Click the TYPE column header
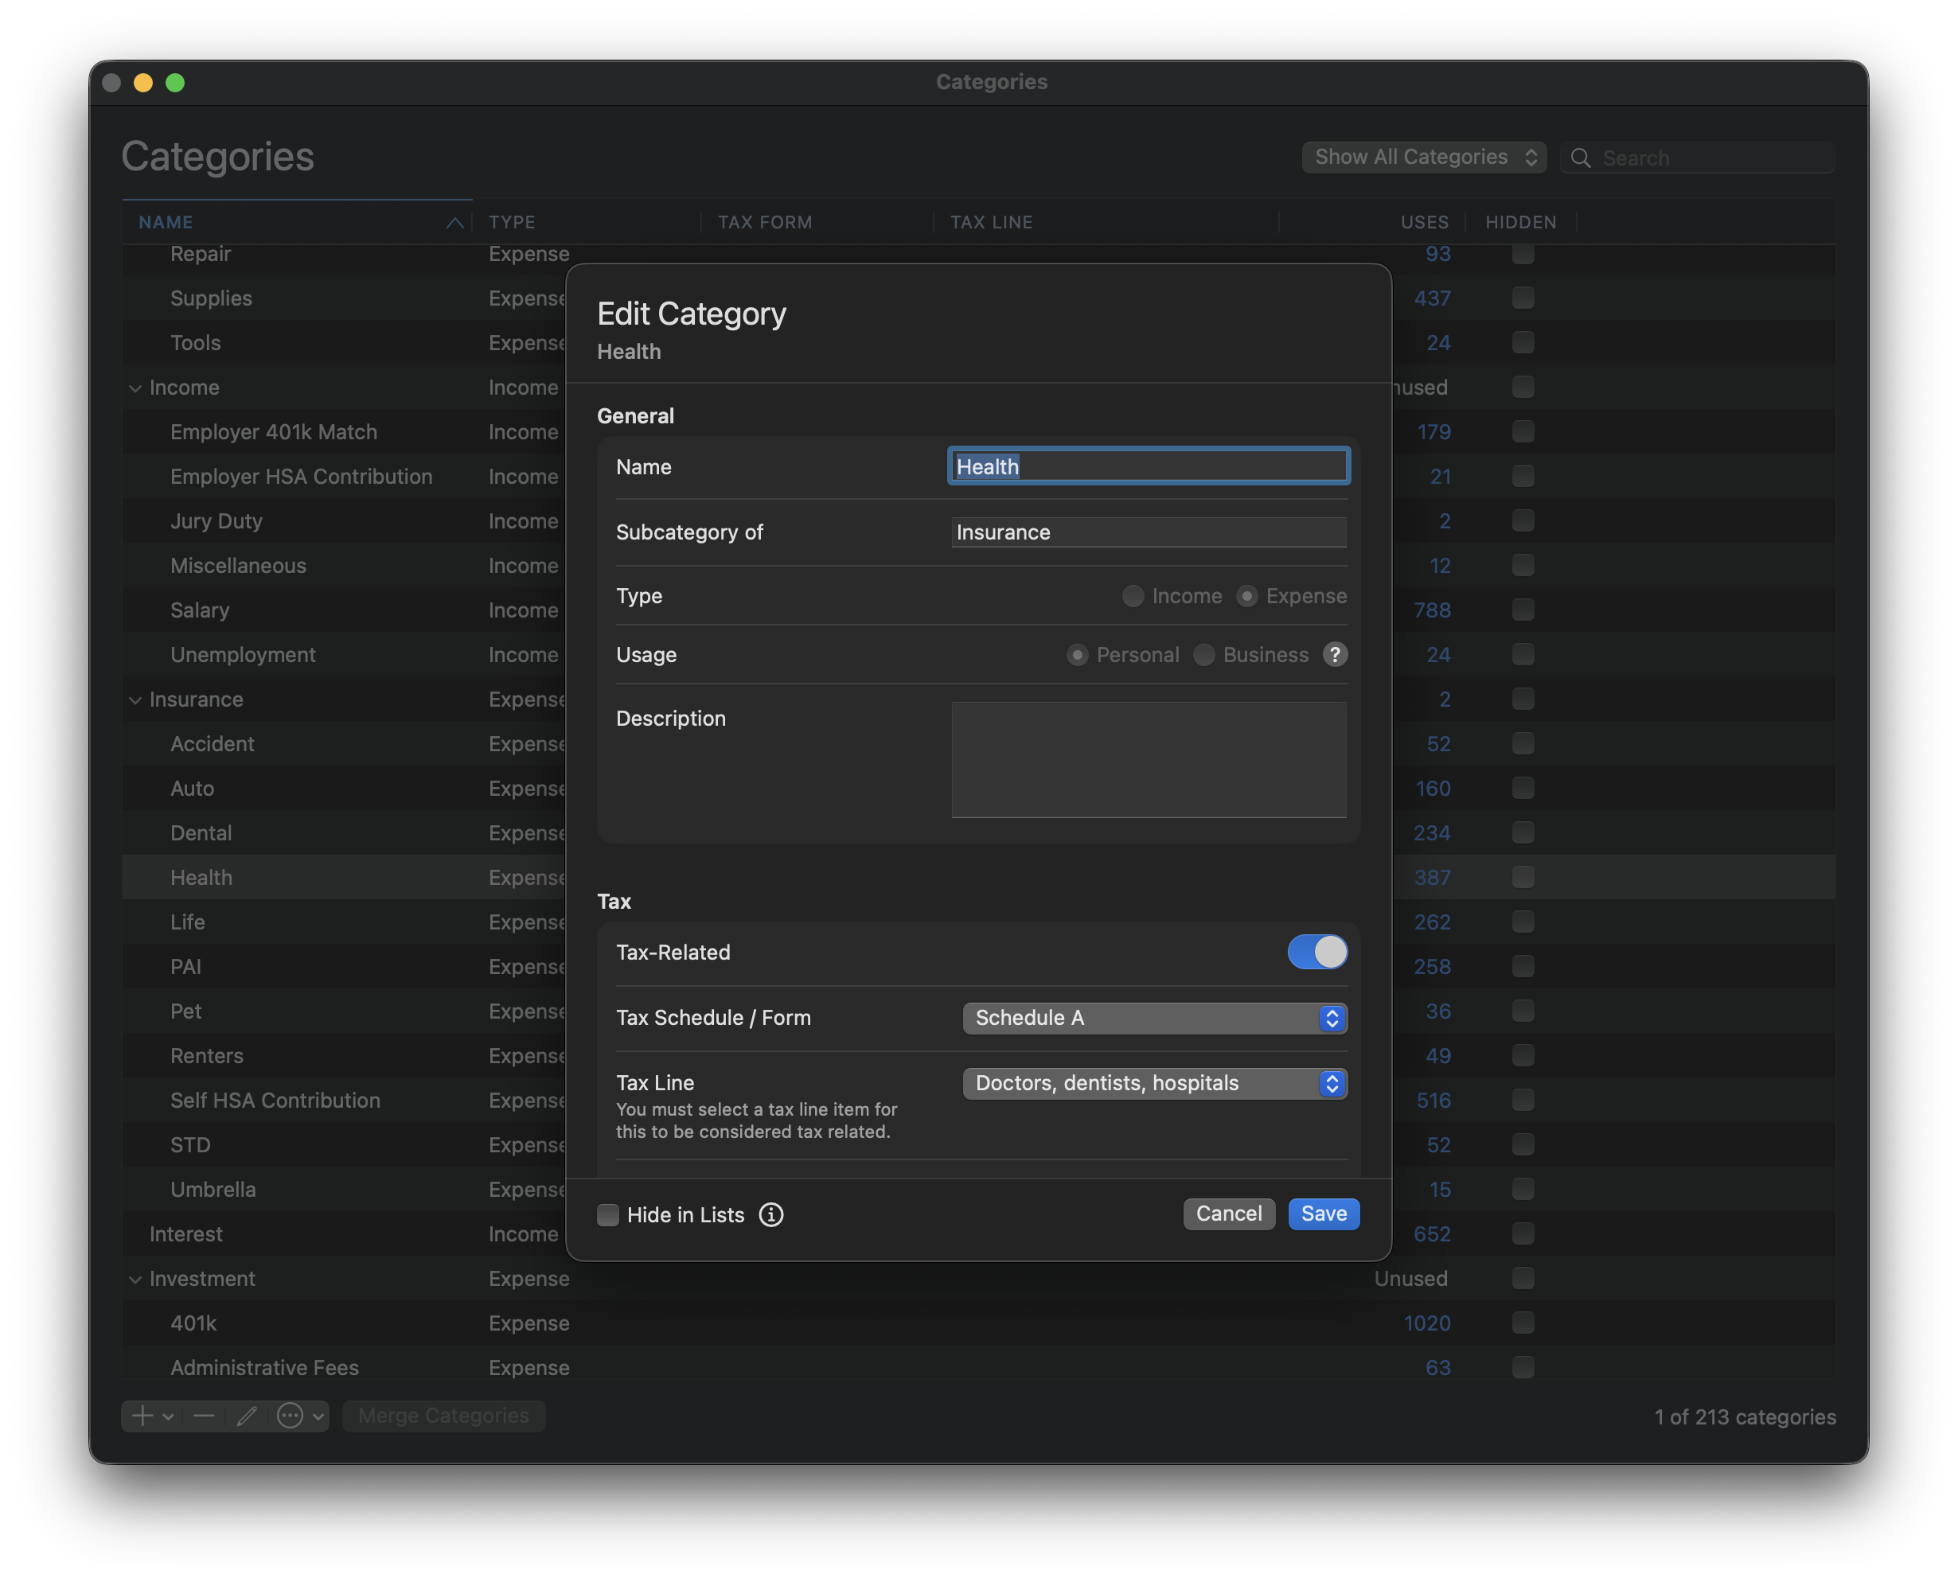This screenshot has width=1958, height=1582. point(513,222)
